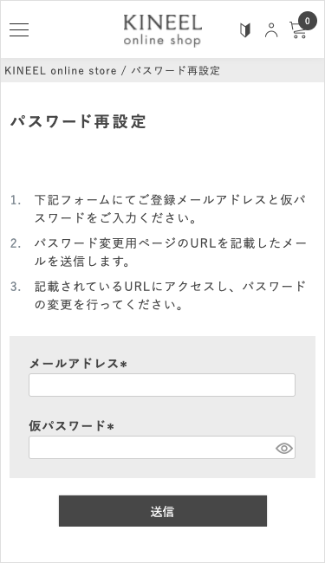Screen dimensions: 325x563
Task: Open the hamburger navigation menu
Action: pos(19,29)
